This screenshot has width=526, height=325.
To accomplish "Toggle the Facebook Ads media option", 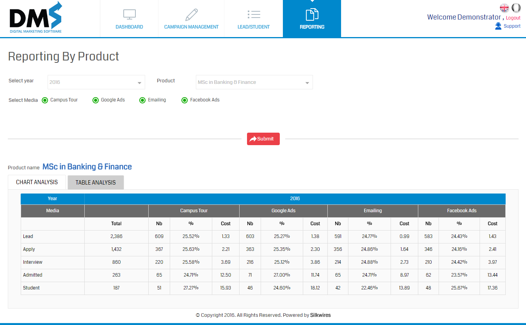I will pyautogui.click(x=185, y=100).
